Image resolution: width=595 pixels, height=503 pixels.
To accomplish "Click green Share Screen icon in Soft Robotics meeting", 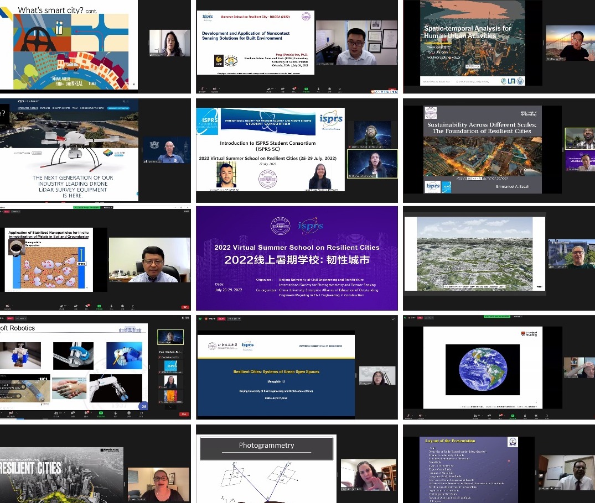I will pyautogui.click(x=100, y=413).
